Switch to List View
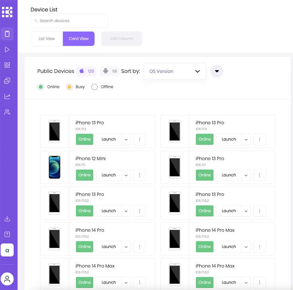The height and width of the screenshot is (290, 293). pos(47,39)
